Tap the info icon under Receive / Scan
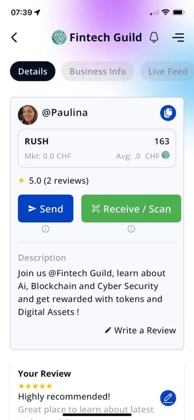The image size is (194, 420). click(131, 229)
